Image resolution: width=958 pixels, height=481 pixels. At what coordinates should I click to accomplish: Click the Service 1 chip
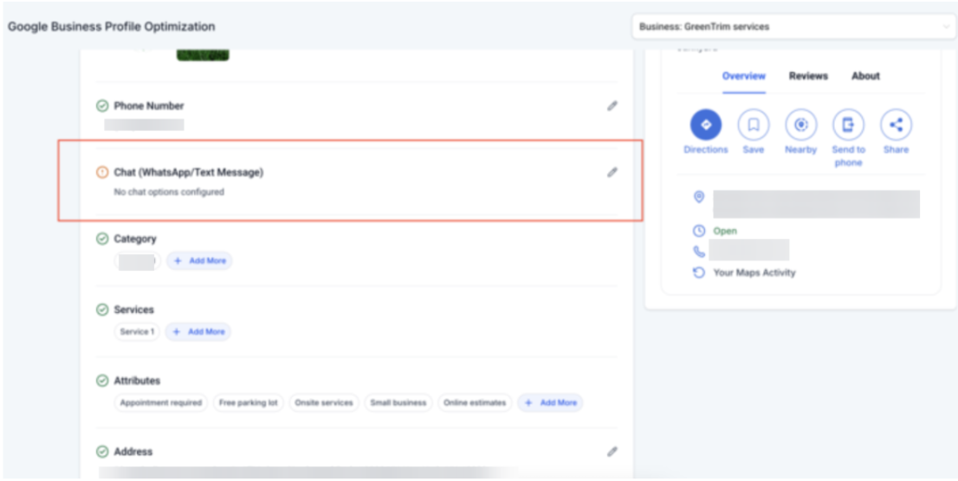pos(137,331)
